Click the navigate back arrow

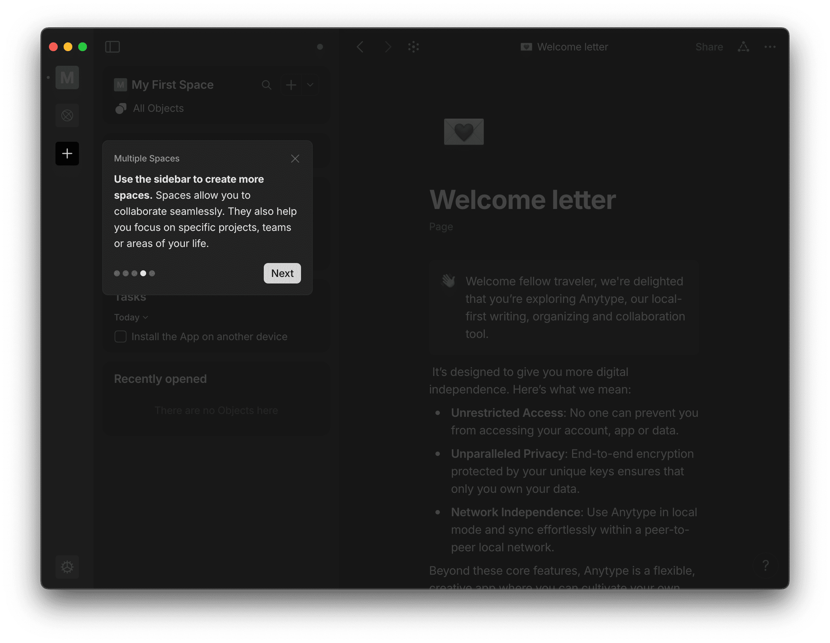[360, 47]
